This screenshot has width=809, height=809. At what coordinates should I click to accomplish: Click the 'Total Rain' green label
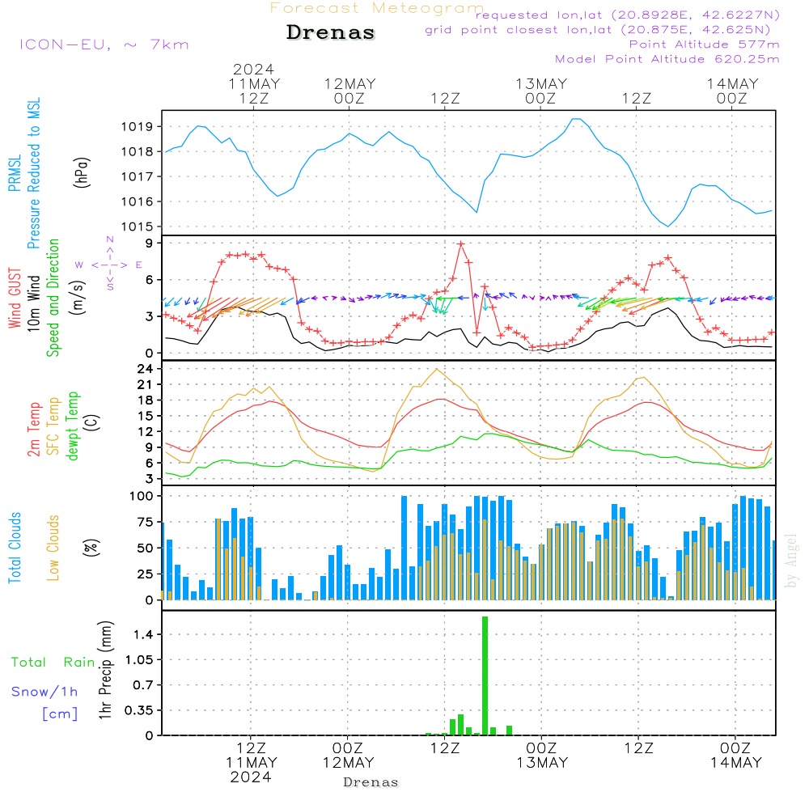53,663
